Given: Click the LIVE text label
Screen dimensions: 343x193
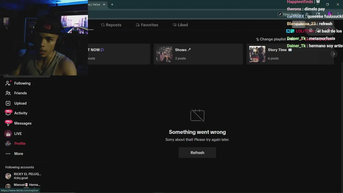Looking at the screenshot, I should [18, 133].
